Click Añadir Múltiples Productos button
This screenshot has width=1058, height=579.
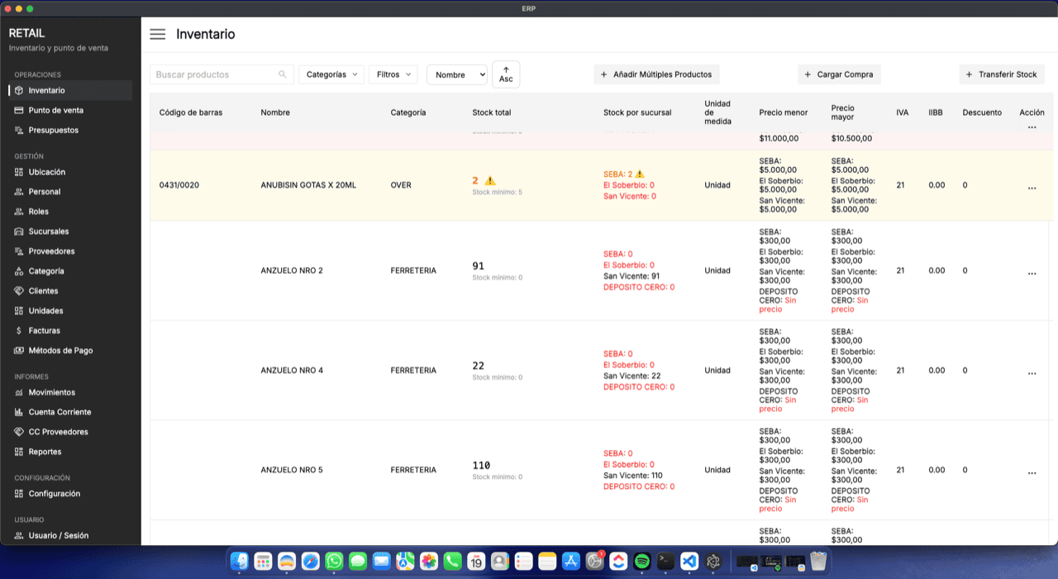click(x=656, y=74)
